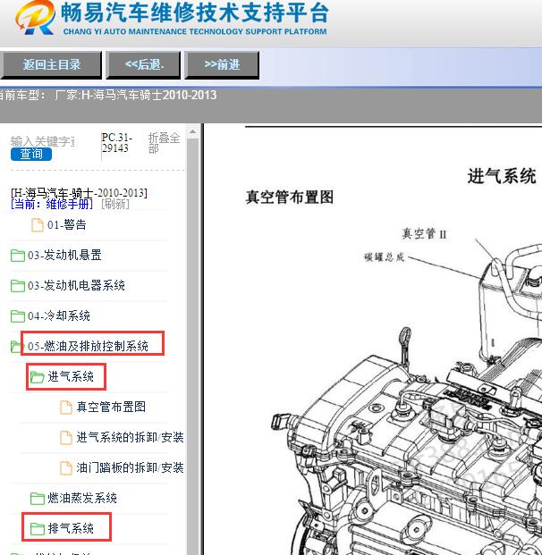Image resolution: width=542 pixels, height=555 pixels.
Task: Click the 进气系统 page title in the document
Action: [502, 176]
